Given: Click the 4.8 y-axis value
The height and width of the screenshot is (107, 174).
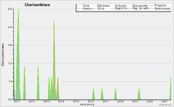Looking at the screenshot, I should pos(10,45).
